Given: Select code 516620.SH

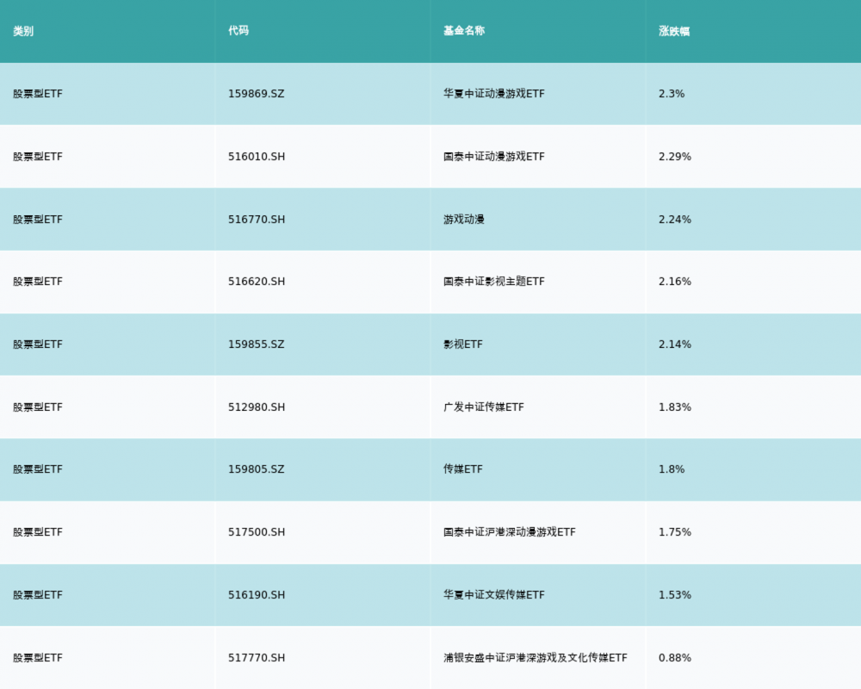Looking at the screenshot, I should pos(257,282).
